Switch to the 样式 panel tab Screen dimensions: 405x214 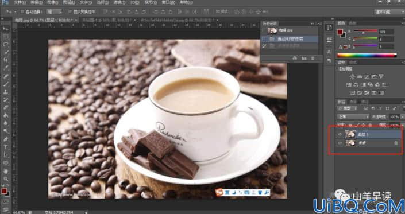(353, 63)
